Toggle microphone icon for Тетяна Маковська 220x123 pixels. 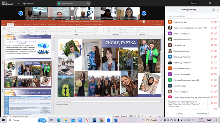click(212, 92)
